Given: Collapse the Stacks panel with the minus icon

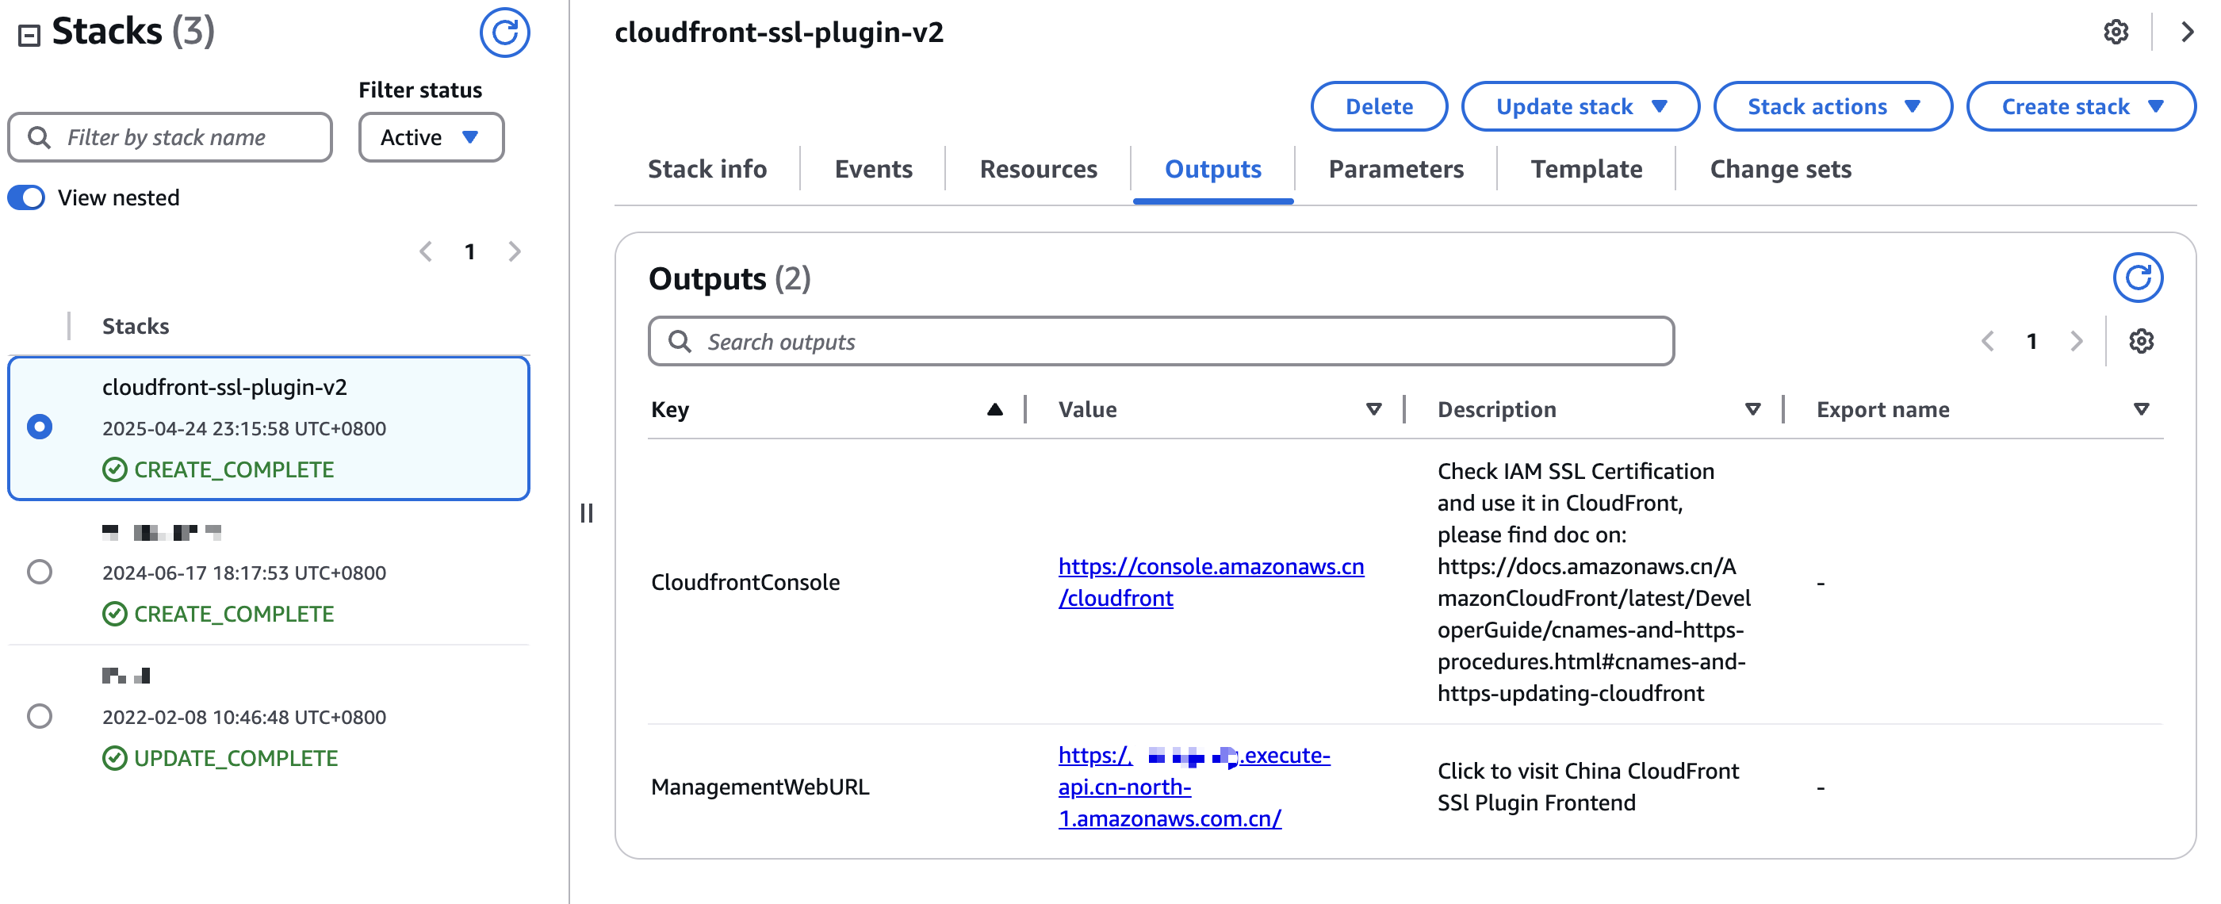Looking at the screenshot, I should pyautogui.click(x=29, y=36).
